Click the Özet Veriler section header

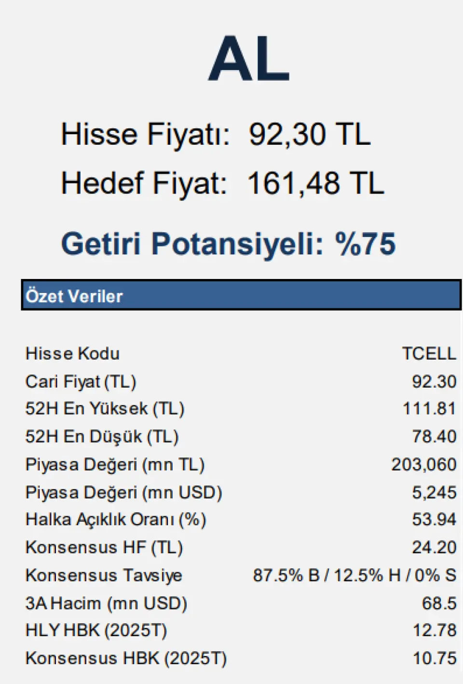(241, 295)
